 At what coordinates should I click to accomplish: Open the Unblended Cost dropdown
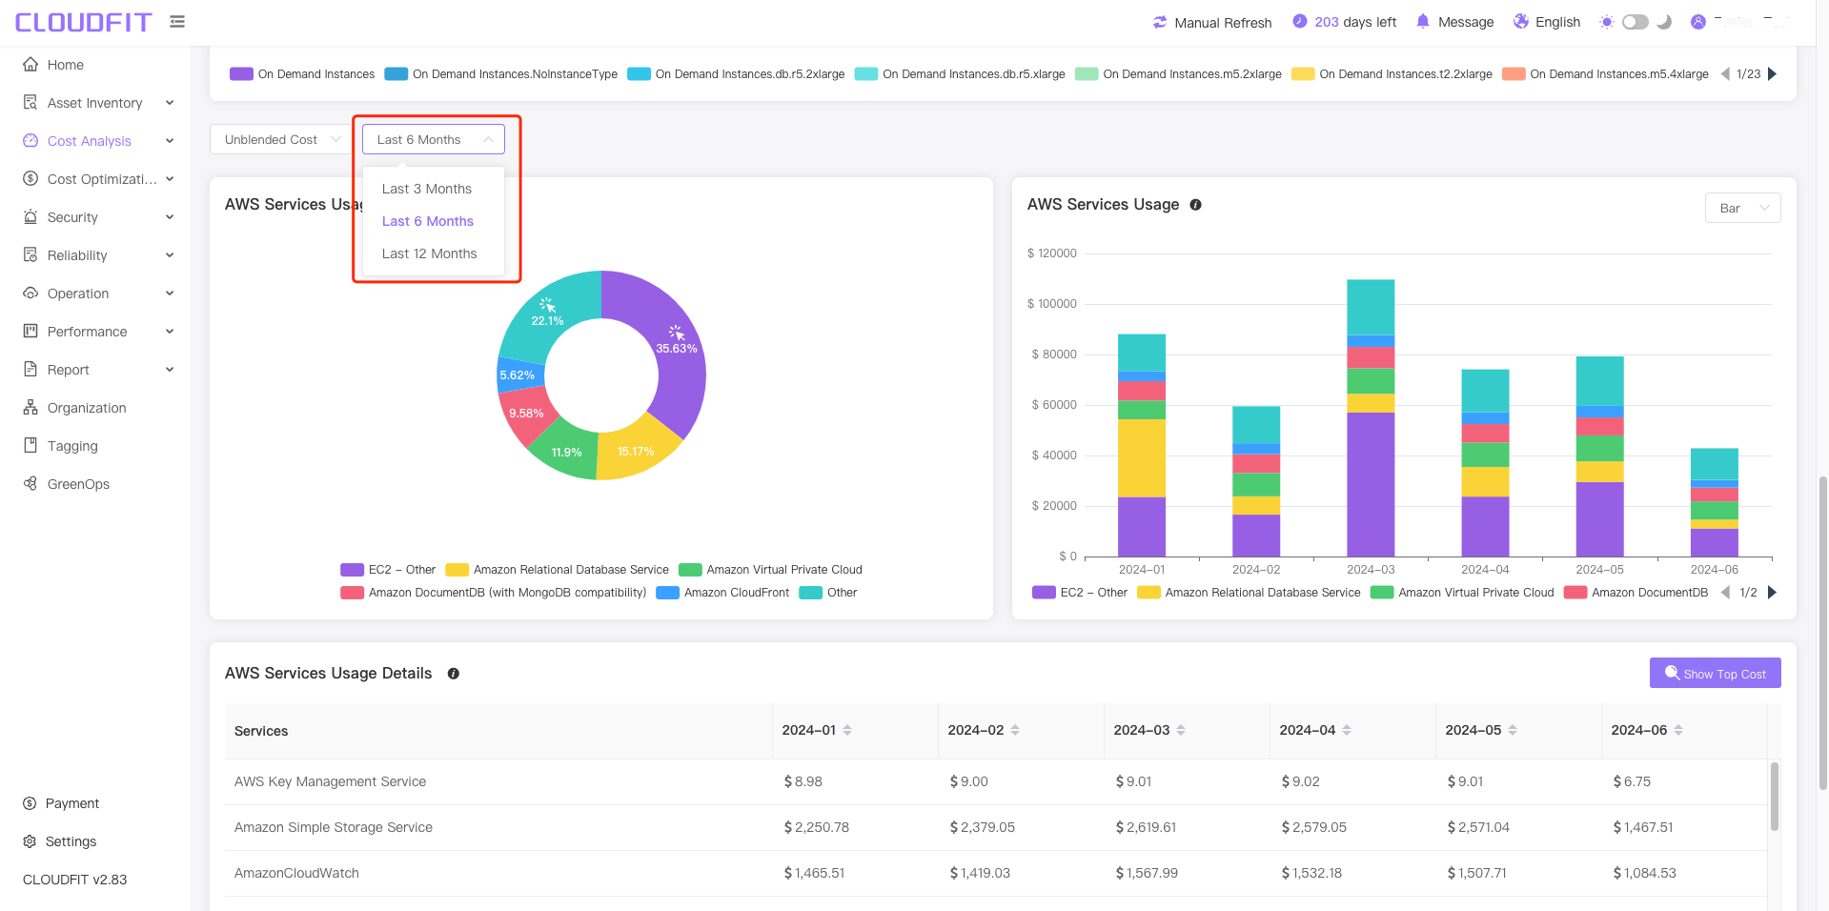pos(281,139)
